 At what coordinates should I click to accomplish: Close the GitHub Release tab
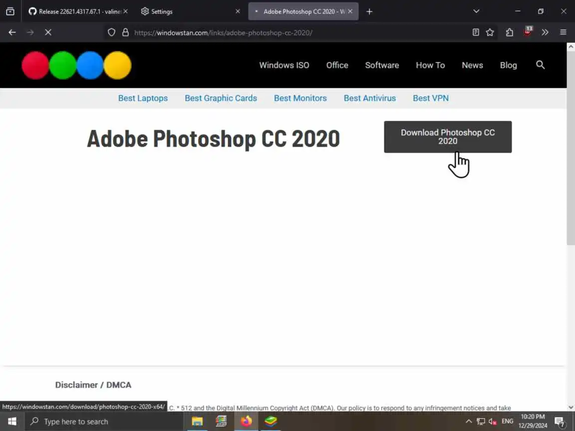pyautogui.click(x=125, y=11)
